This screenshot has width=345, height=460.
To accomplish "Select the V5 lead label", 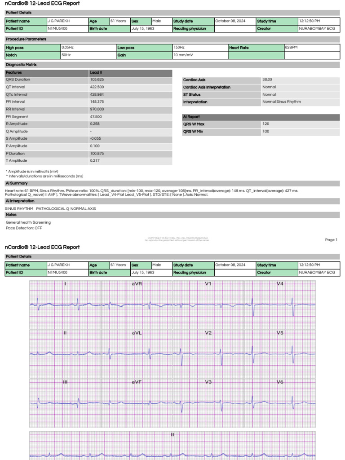I will point(280,333).
